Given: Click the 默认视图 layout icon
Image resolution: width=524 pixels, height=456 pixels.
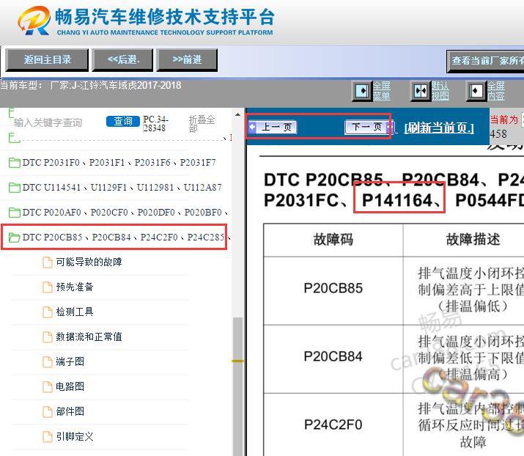Looking at the screenshot, I should pyautogui.click(x=420, y=91).
